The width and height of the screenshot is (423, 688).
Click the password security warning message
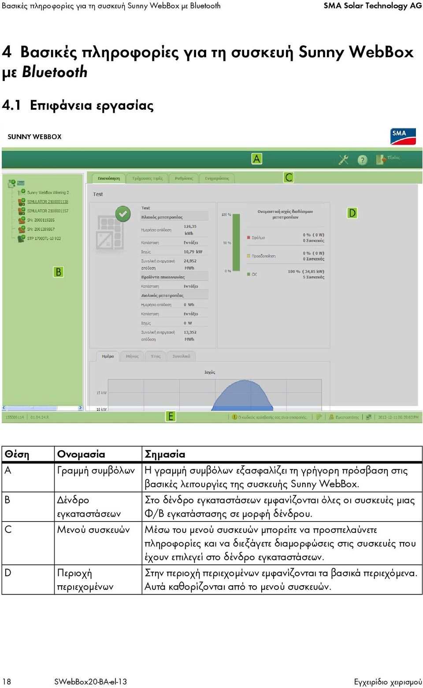273,417
